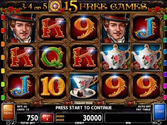Click the clock icon below Game Menu
The height and width of the screenshot is (125, 167).
[x=8, y=123]
